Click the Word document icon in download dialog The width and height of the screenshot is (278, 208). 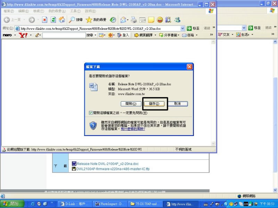[93, 87]
